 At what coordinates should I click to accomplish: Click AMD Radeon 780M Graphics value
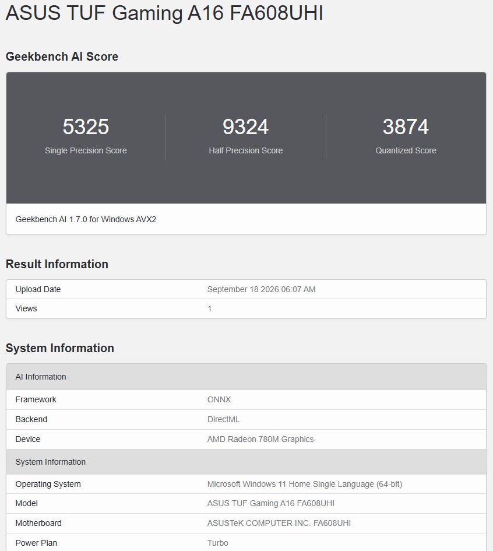[260, 439]
